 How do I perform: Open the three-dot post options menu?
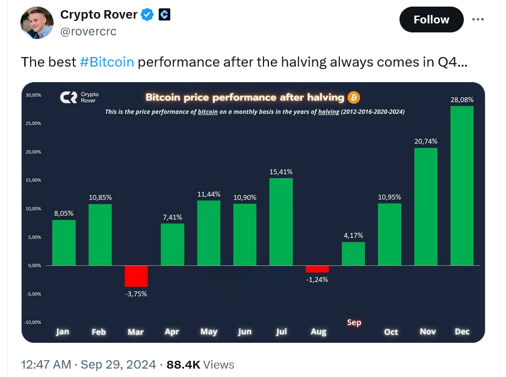pyautogui.click(x=478, y=19)
